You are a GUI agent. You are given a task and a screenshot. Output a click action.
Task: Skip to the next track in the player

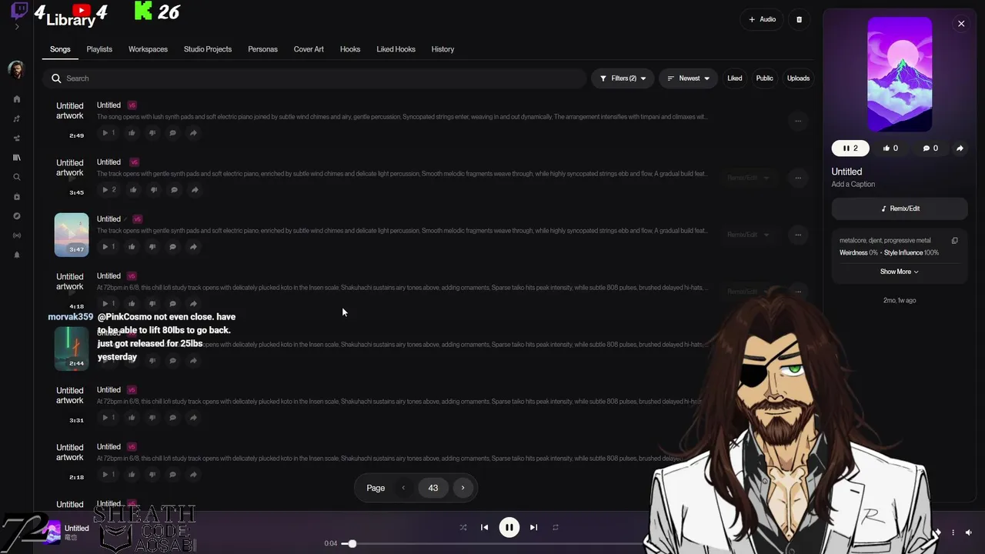coord(533,527)
